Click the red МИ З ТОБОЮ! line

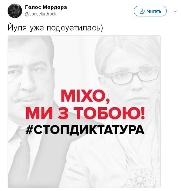pyautogui.click(x=85, y=113)
